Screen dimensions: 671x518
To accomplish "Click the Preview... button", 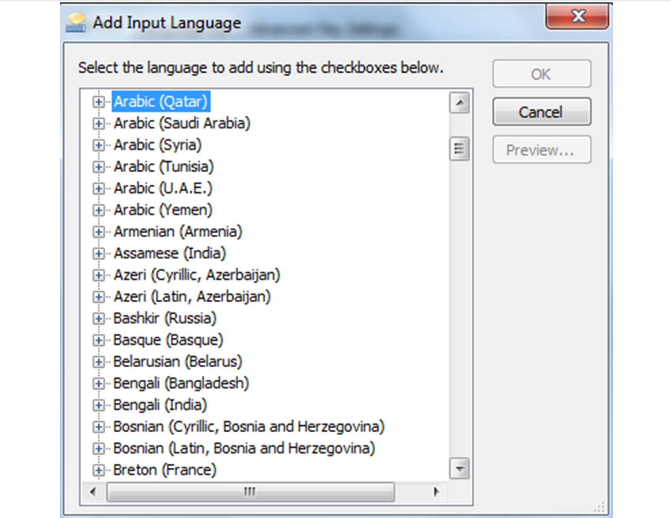I will 541,150.
